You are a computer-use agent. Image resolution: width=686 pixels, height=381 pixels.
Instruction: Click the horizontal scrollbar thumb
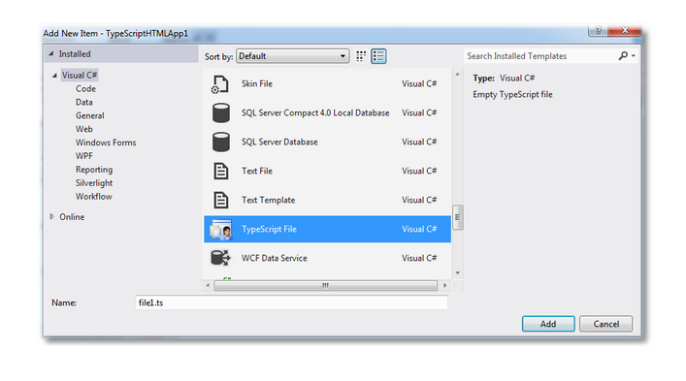pos(325,285)
